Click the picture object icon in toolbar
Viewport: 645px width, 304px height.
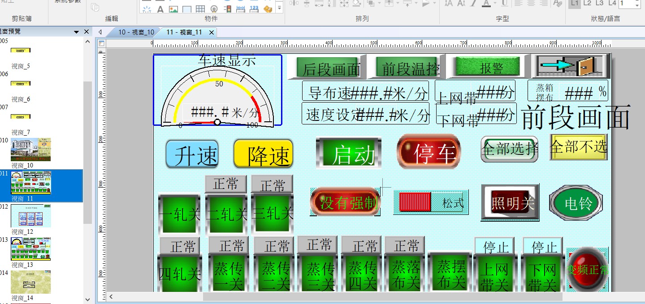(x=173, y=9)
